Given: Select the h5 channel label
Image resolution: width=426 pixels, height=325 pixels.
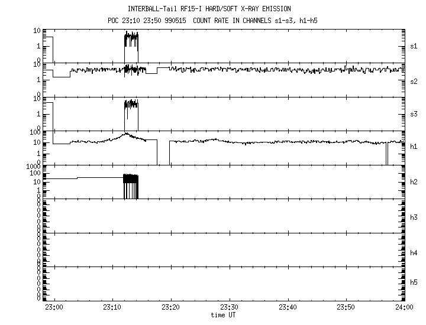Looking at the screenshot, I should (414, 283).
